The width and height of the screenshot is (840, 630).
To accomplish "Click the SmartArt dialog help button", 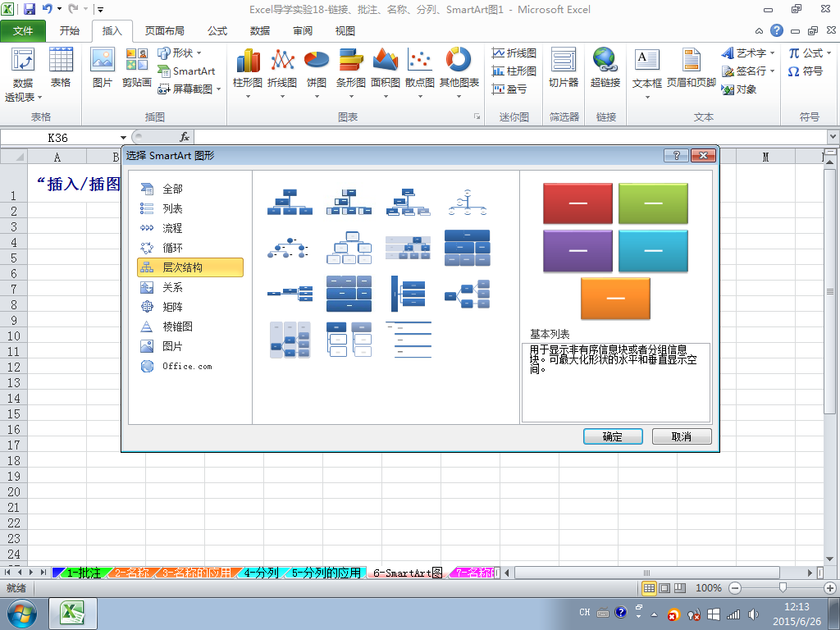I will (676, 155).
